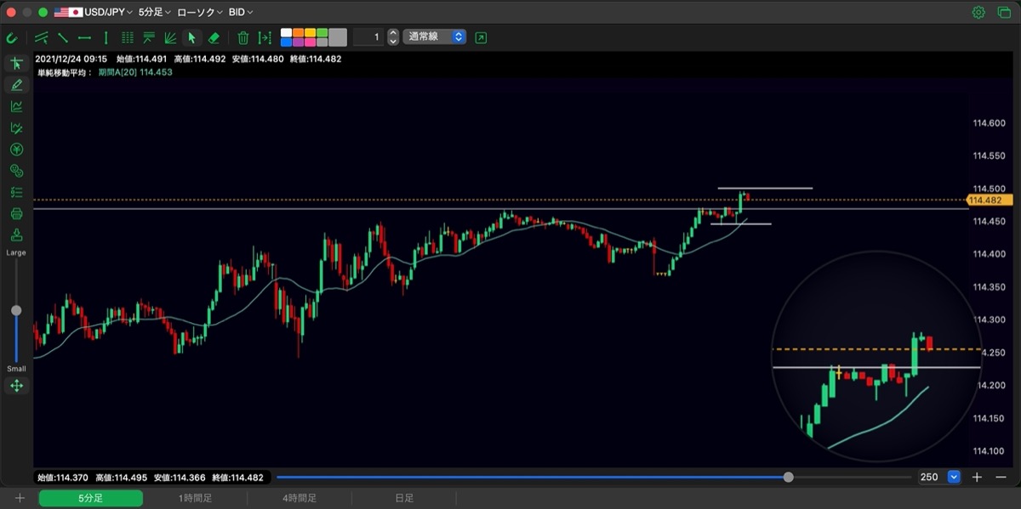Screen dimensions: 1021x509
Task: Click the move cross-arrows icon
Action: 16,386
